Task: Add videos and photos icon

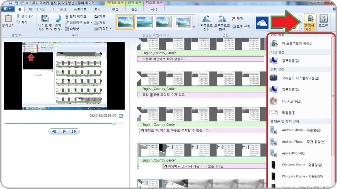Action: pos(45,18)
